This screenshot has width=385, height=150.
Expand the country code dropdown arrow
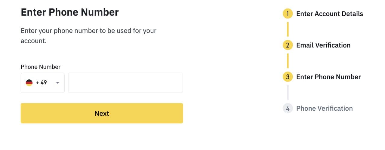click(57, 83)
